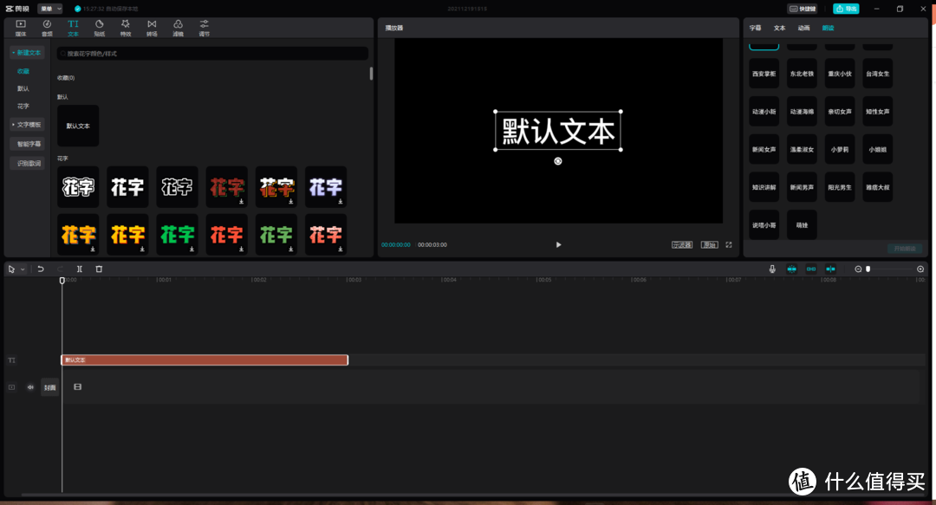Click the 开始朗读 button
The height and width of the screenshot is (505, 936).
[904, 249]
